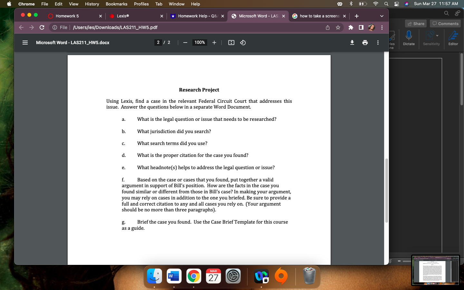Download the LAS211_HW5 PDF
This screenshot has height=290, width=464.
click(x=352, y=42)
